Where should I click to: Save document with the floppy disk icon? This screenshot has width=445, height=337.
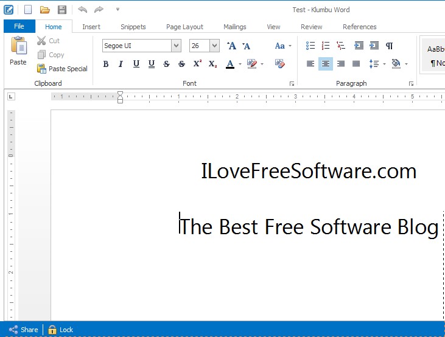[x=62, y=10]
